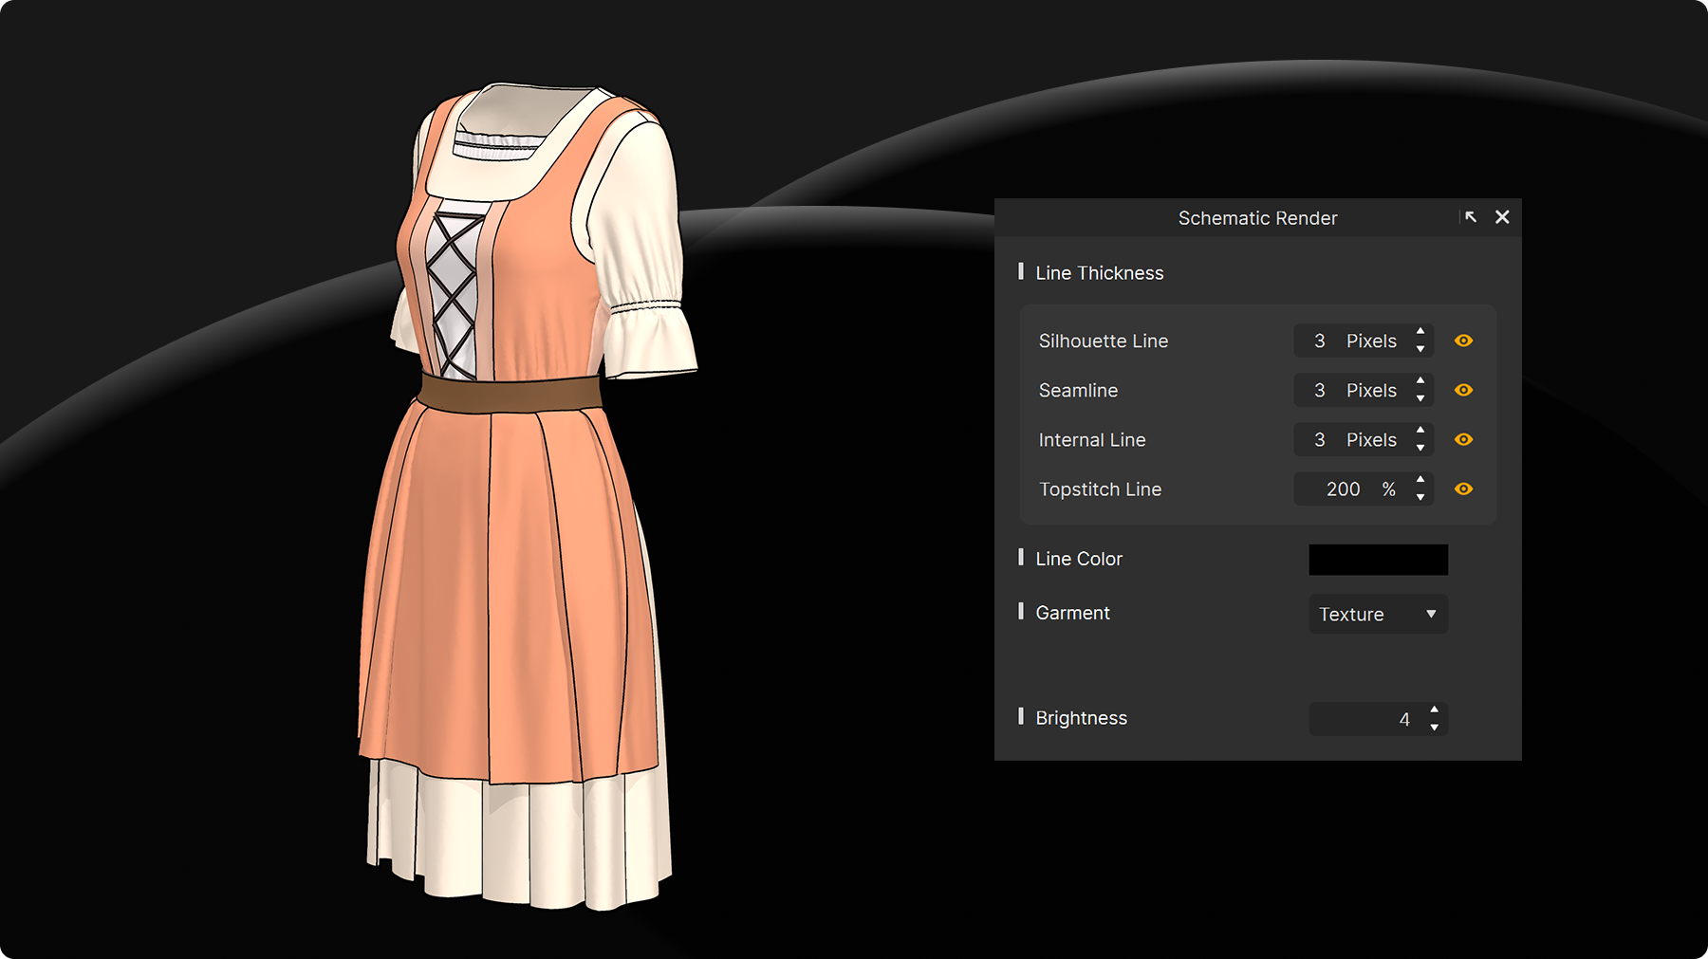
Task: Decrease Internal Line thickness down arrow
Action: tap(1420, 448)
